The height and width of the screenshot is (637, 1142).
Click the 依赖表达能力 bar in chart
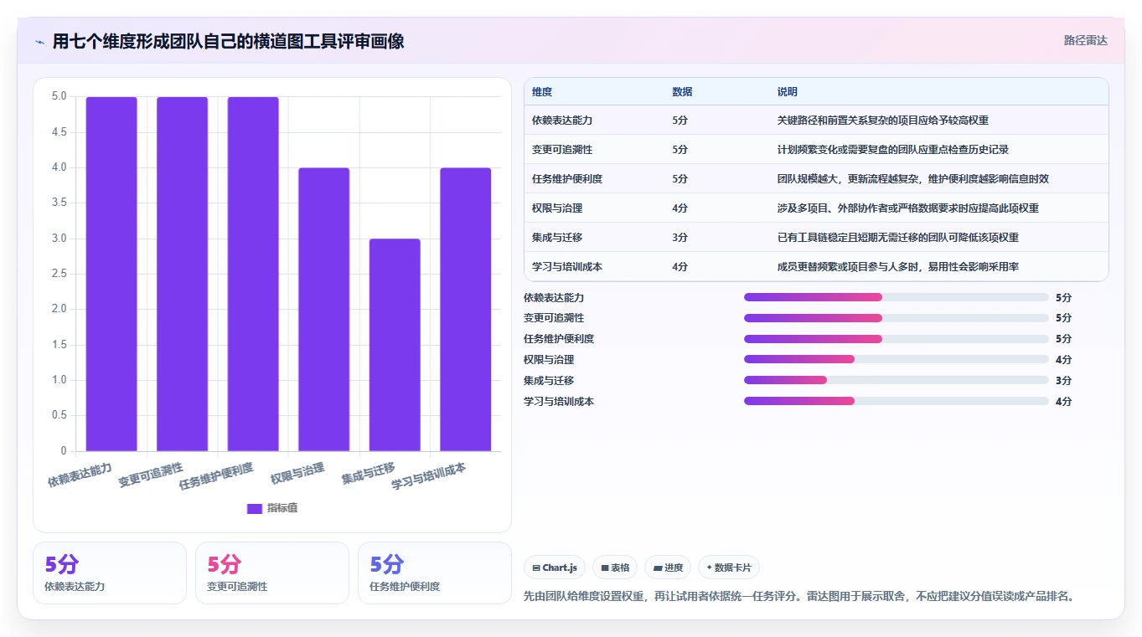[111, 274]
